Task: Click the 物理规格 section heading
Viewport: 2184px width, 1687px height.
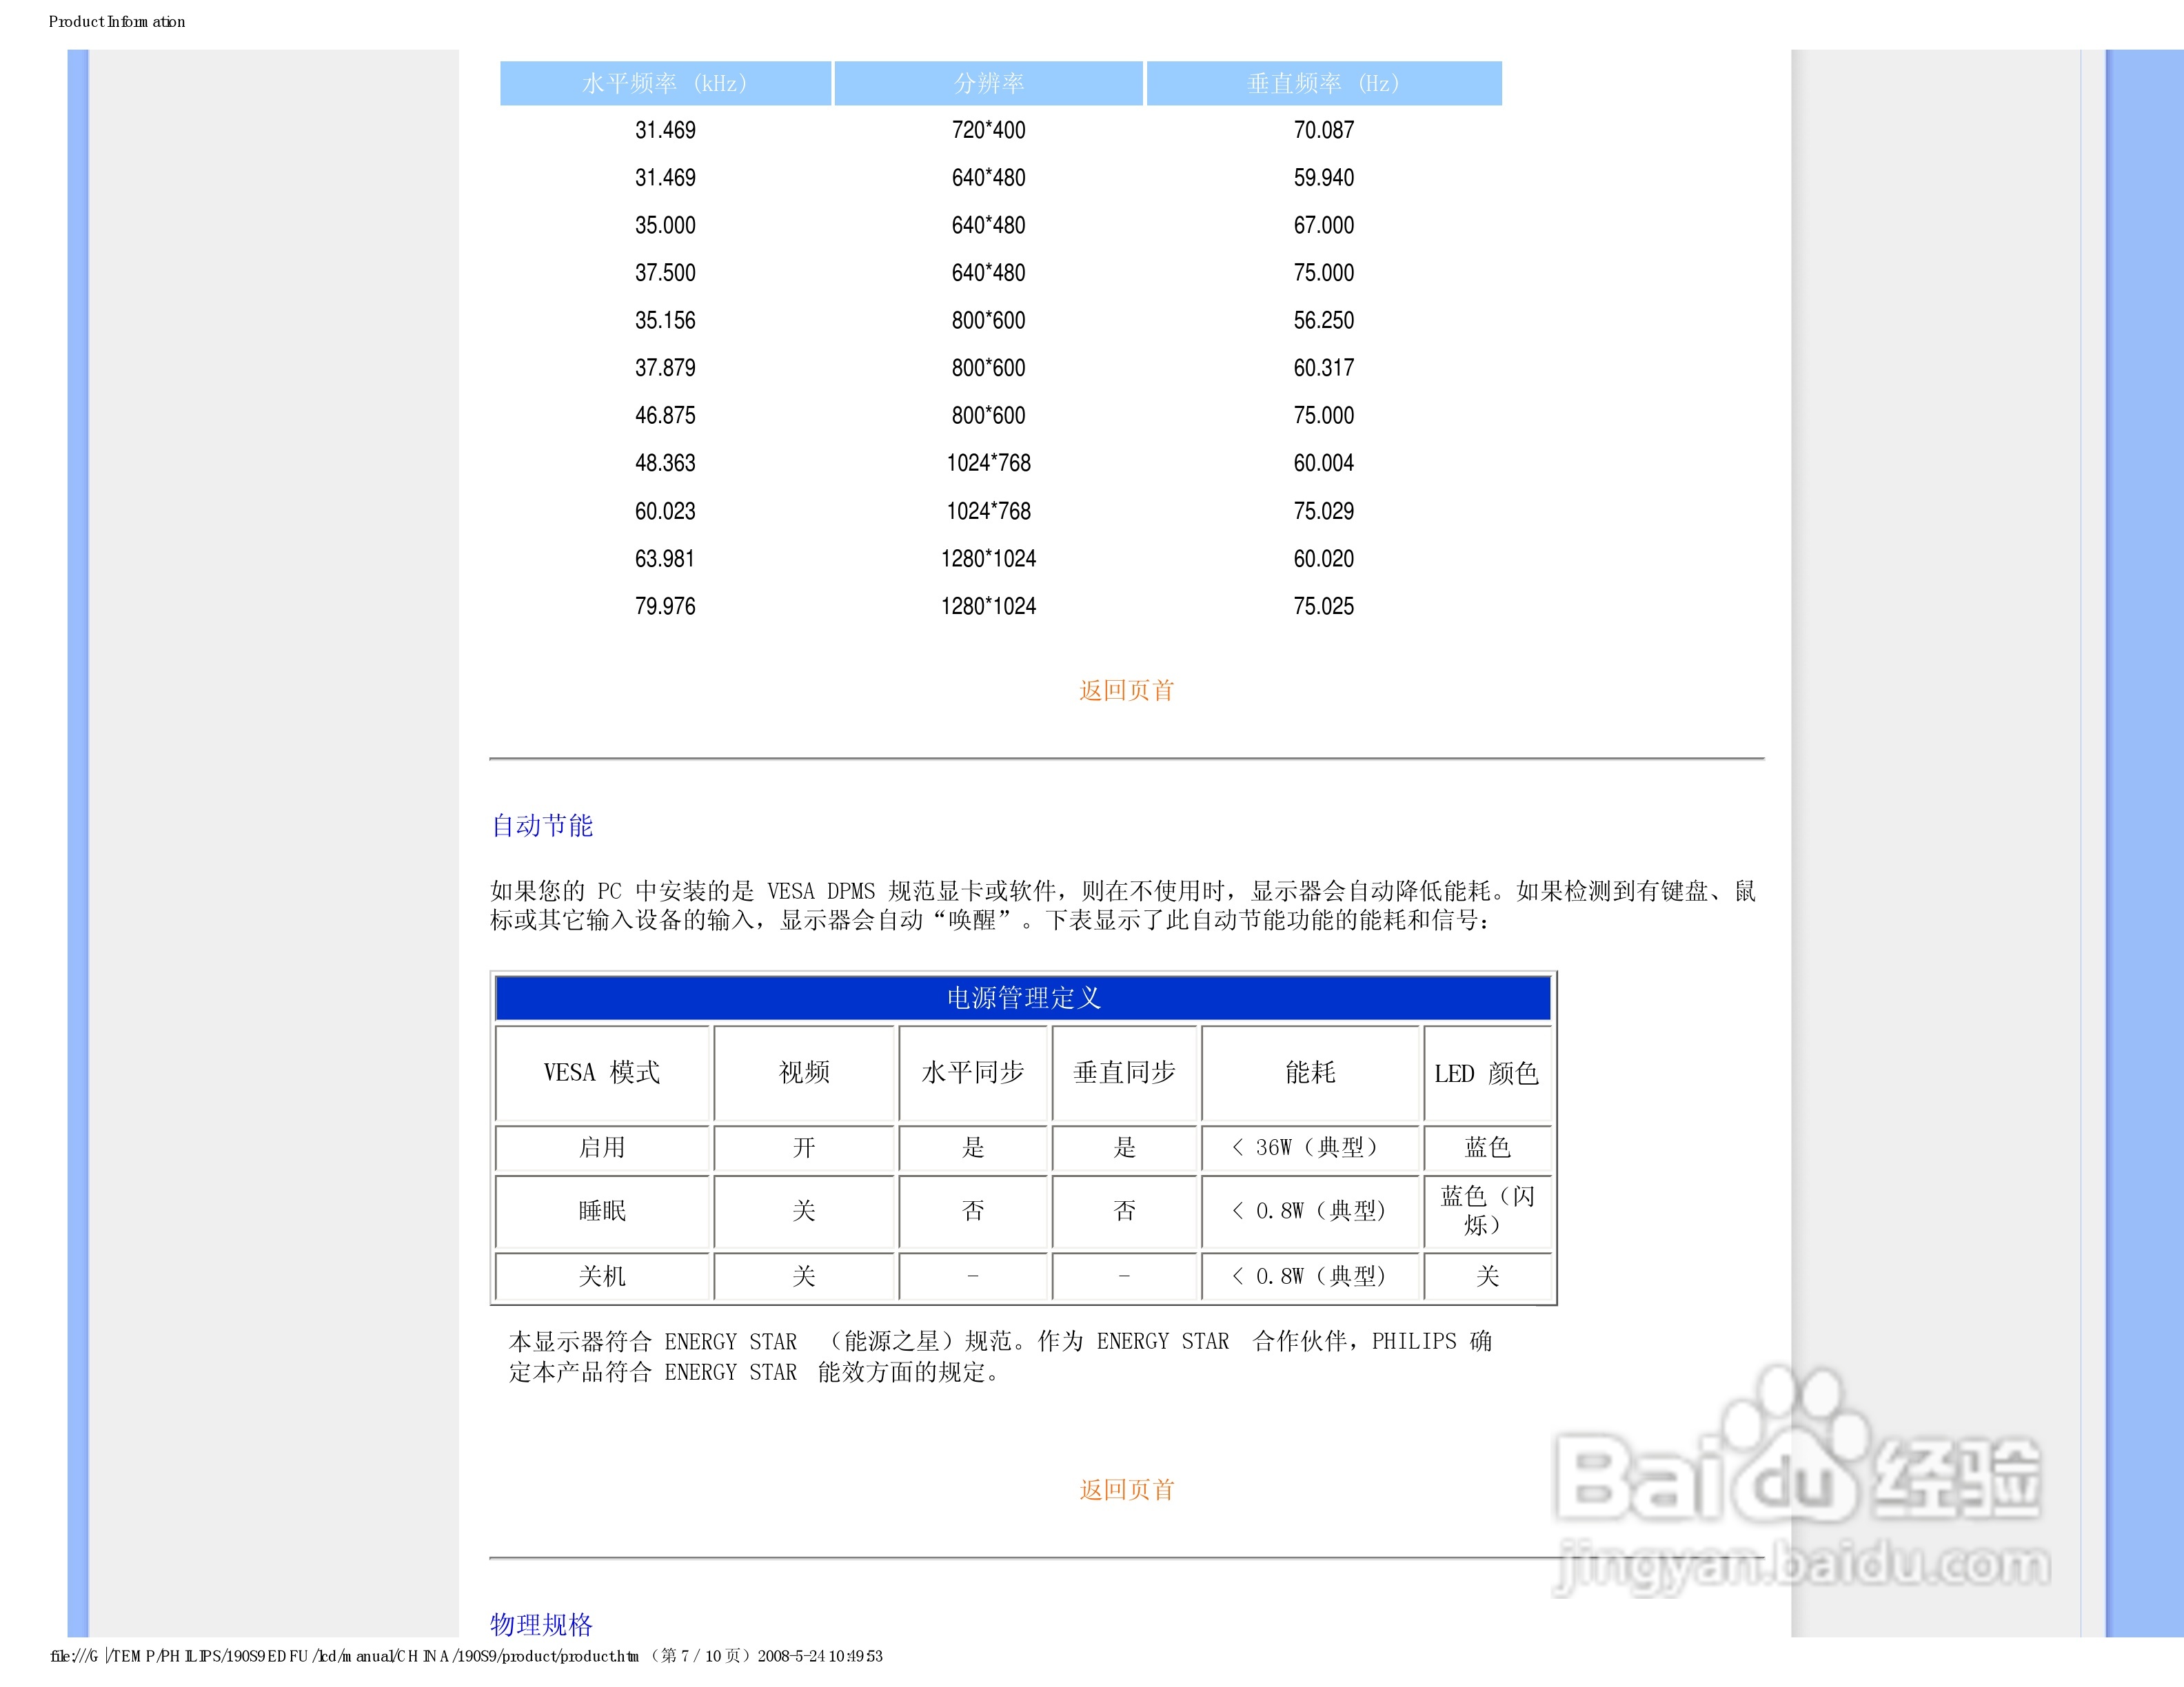Action: pos(541,1624)
